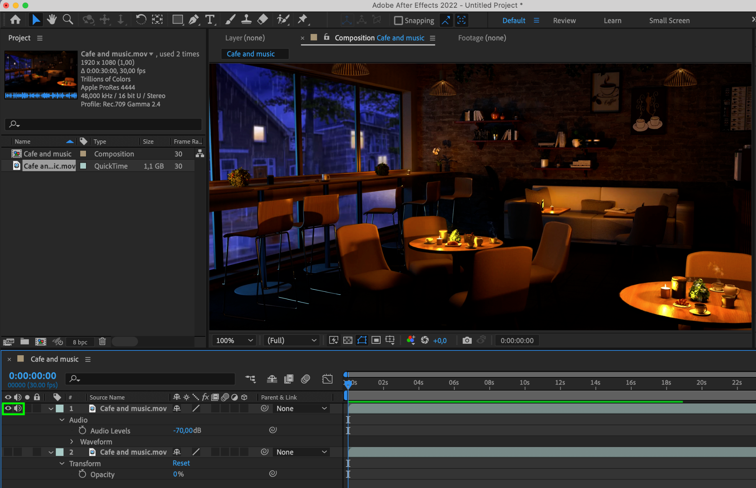This screenshot has height=488, width=756.
Task: Toggle transparency grid in viewer
Action: pyautogui.click(x=348, y=340)
